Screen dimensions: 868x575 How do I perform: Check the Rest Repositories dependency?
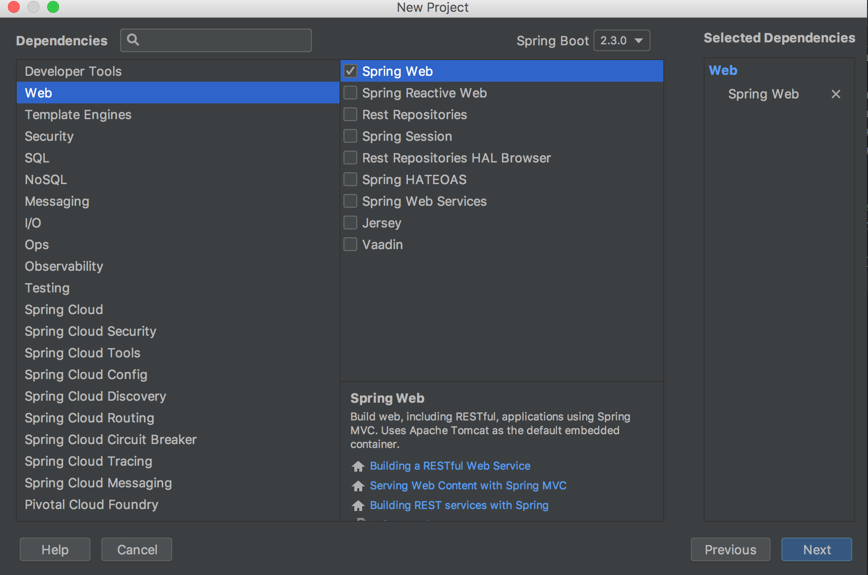pyautogui.click(x=350, y=115)
